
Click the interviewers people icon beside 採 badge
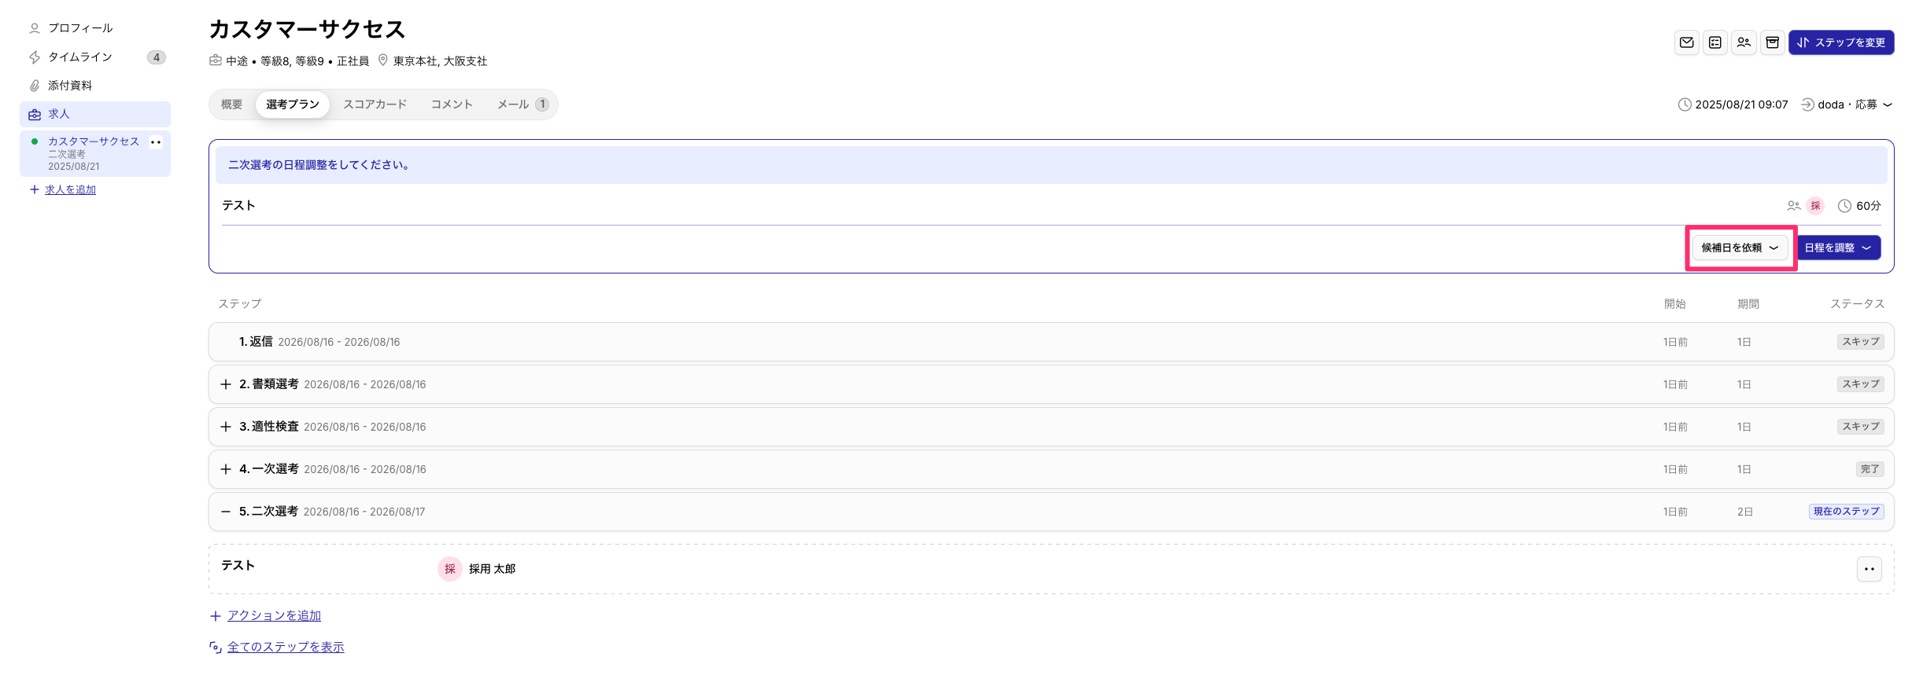[x=1793, y=206]
